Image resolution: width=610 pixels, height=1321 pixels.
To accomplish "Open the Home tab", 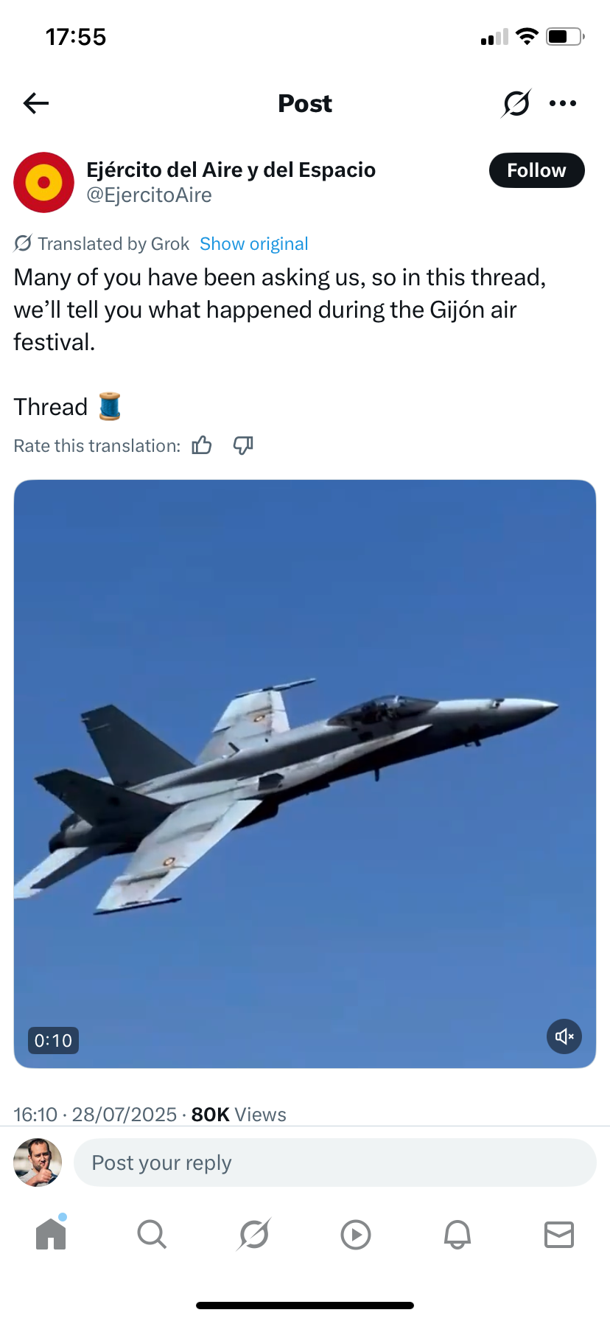I will 51,1233.
